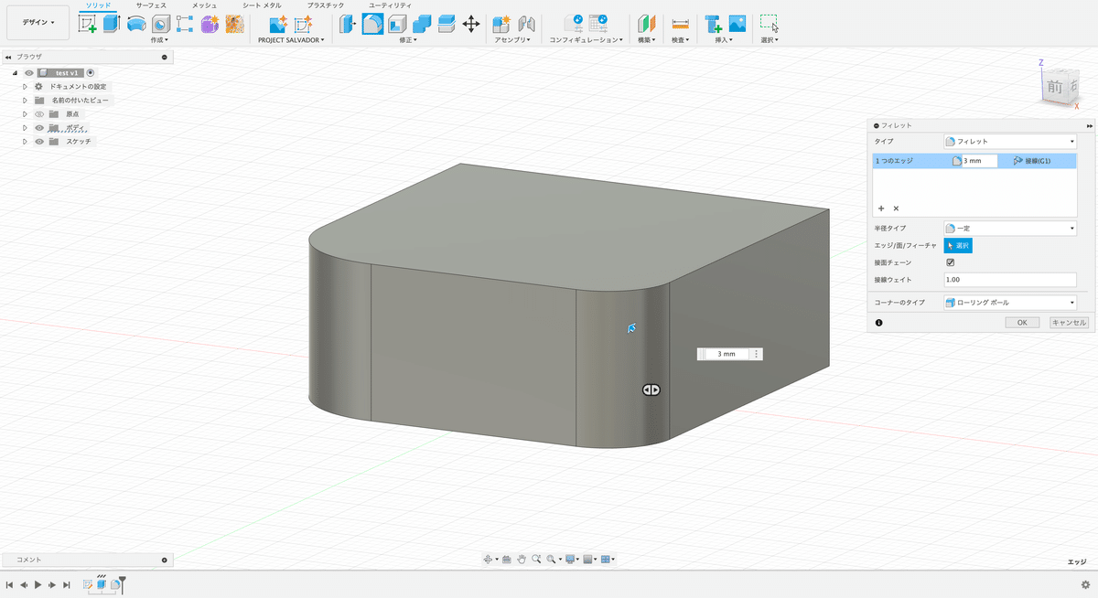1098x598 pixels.
Task: Click the Shell tool icon
Action: 397,25
